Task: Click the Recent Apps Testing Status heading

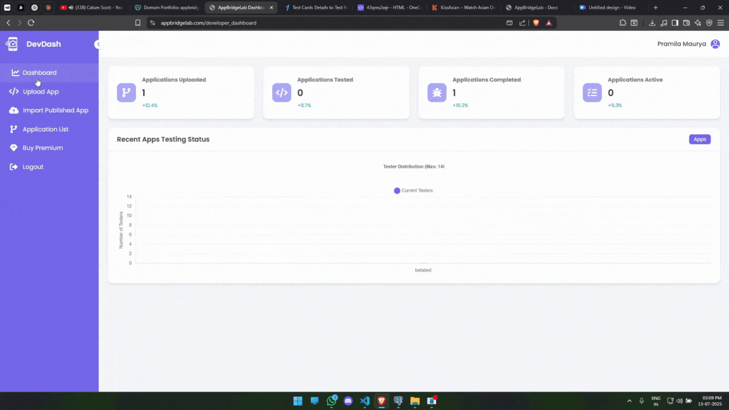Action: (x=163, y=139)
